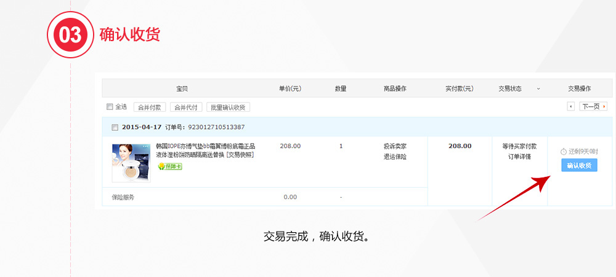Check the order 923012710513387 checkbox
This screenshot has height=277, width=616.
[x=115, y=127]
